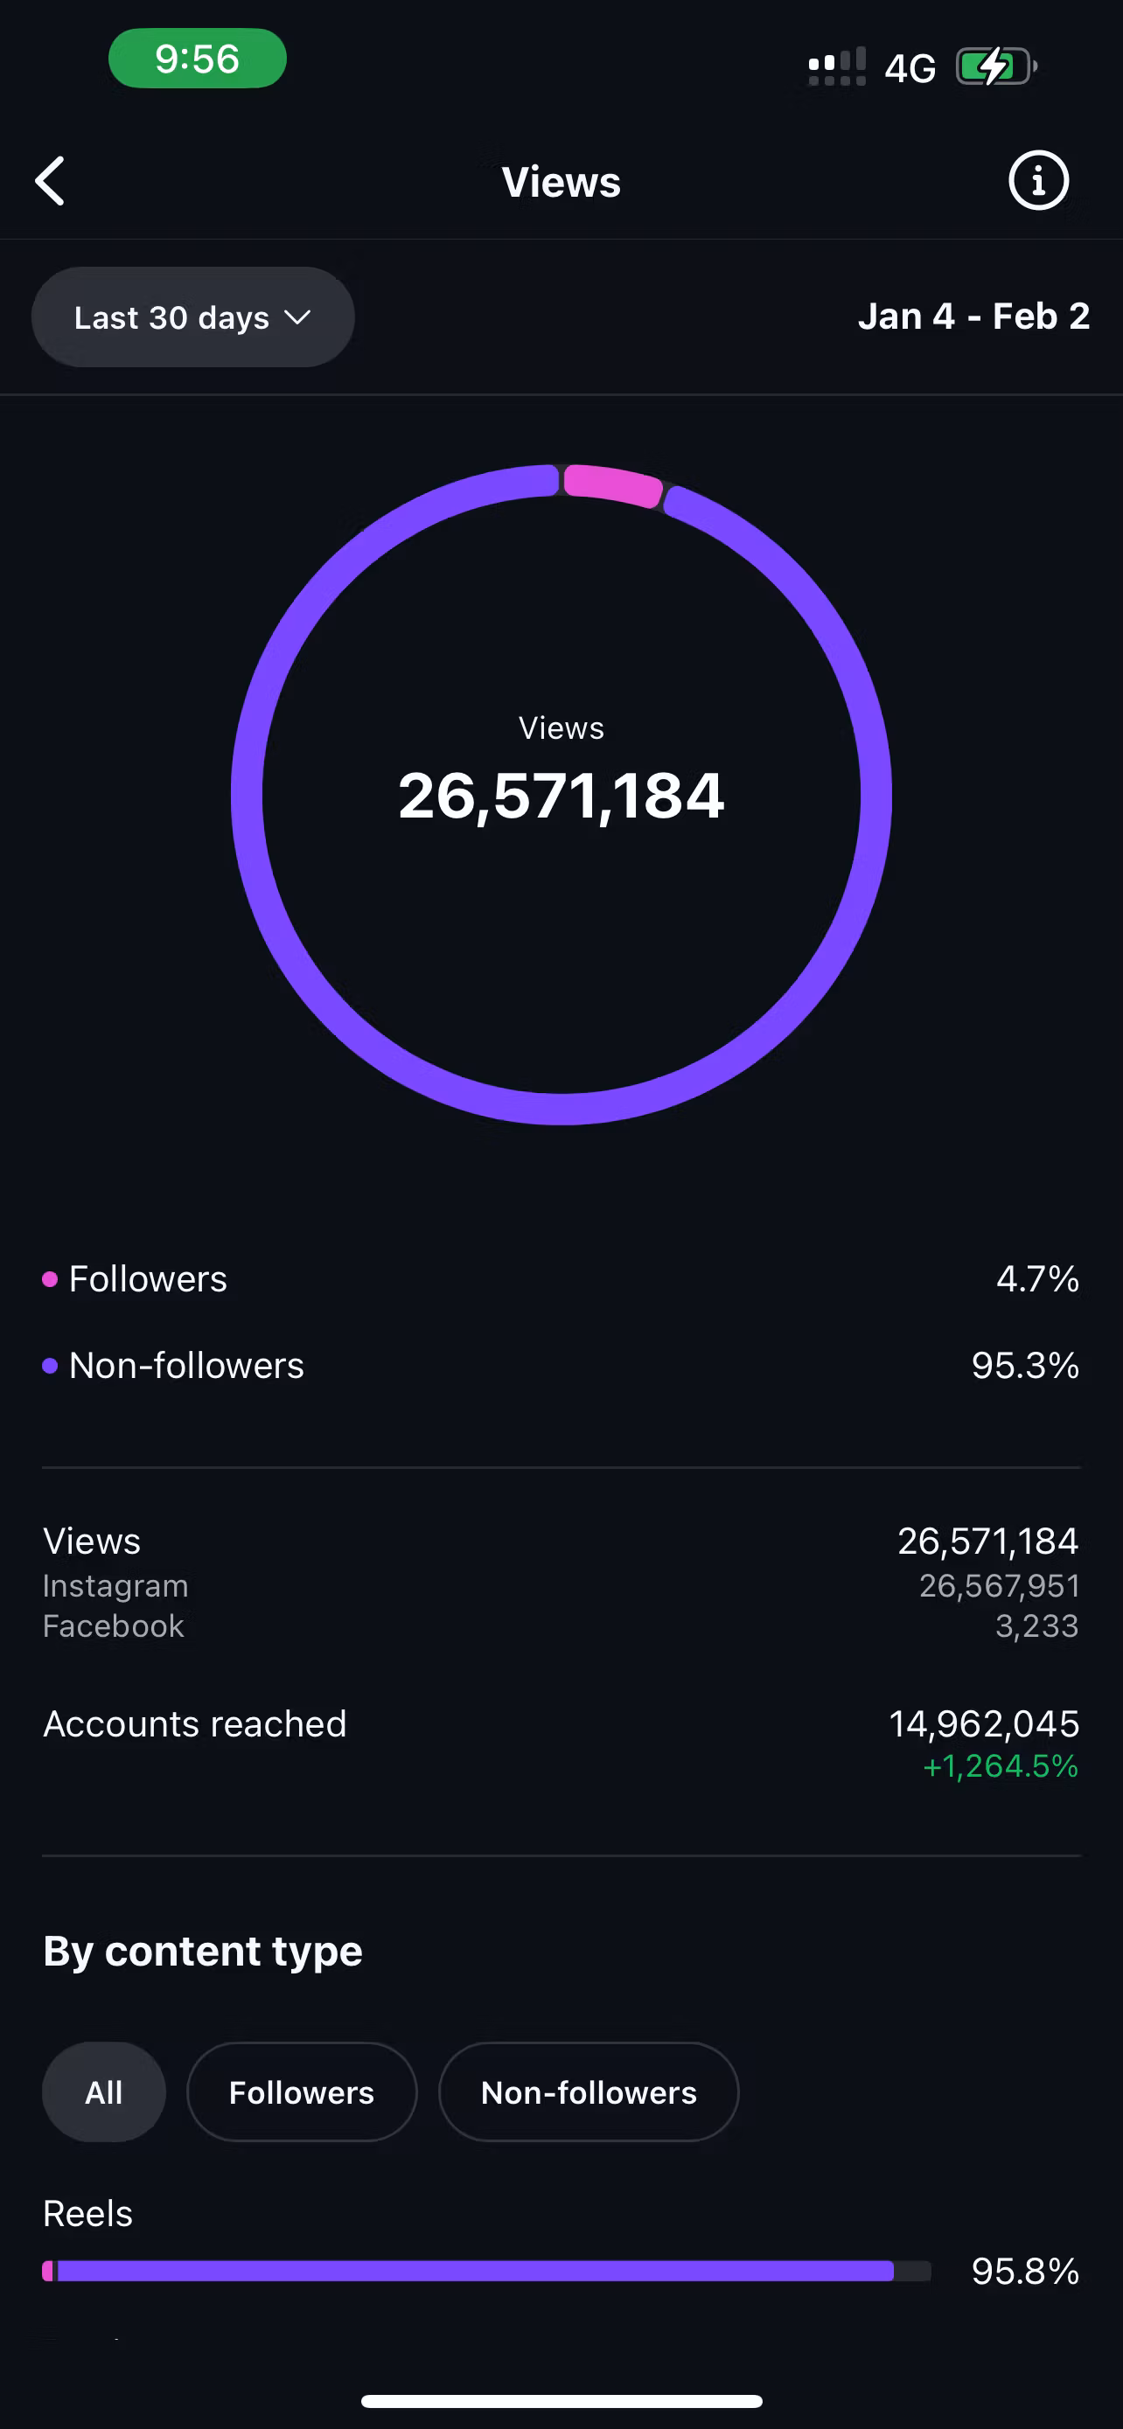Tap the Views title header
Viewport: 1123px width, 2429px height.
pyautogui.click(x=561, y=182)
